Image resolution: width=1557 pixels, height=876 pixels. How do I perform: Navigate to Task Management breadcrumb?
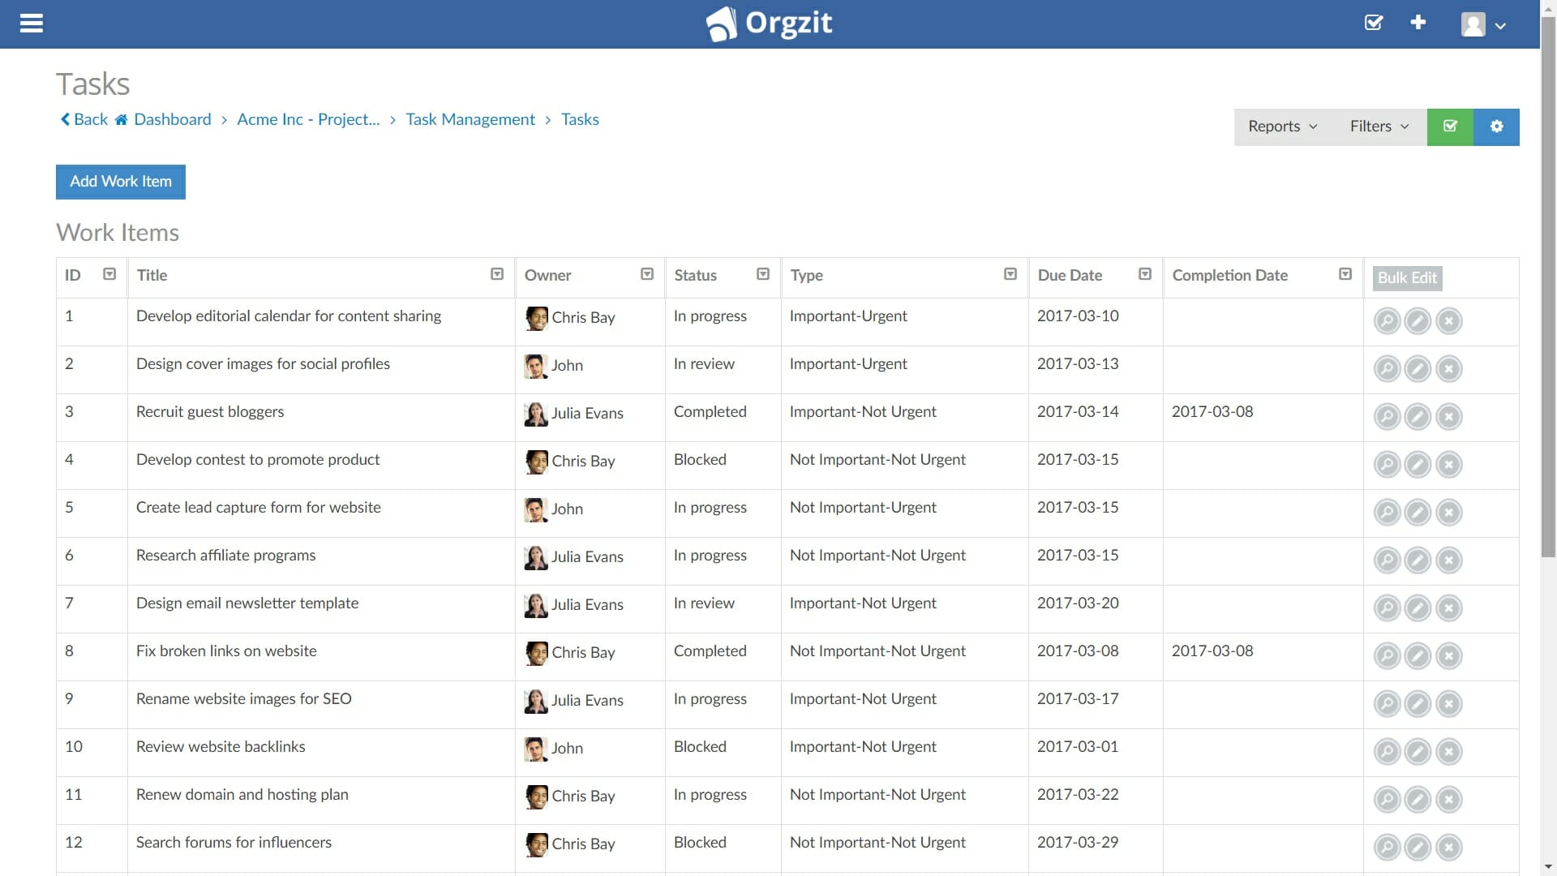point(470,119)
